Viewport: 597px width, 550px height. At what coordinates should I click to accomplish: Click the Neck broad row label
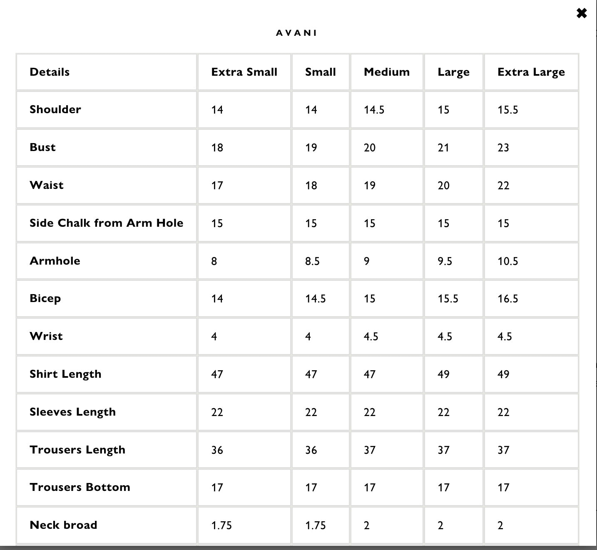coord(63,525)
